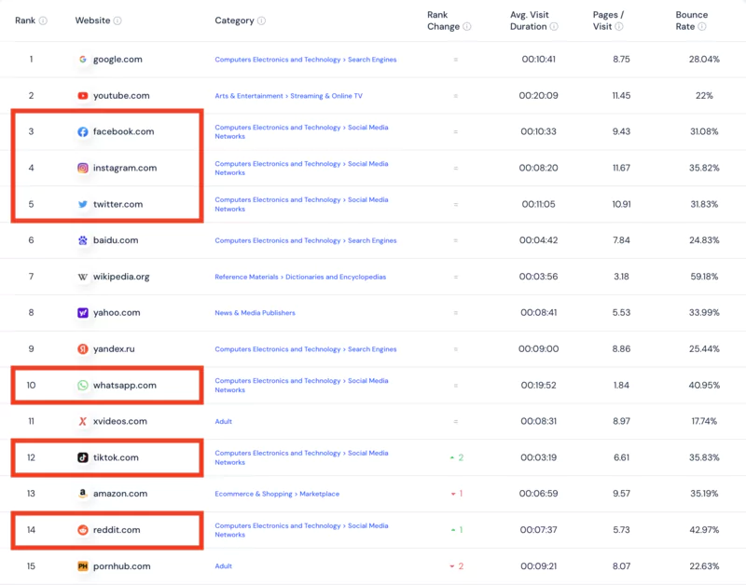
Task: Open the google.com website link
Action: click(117, 60)
